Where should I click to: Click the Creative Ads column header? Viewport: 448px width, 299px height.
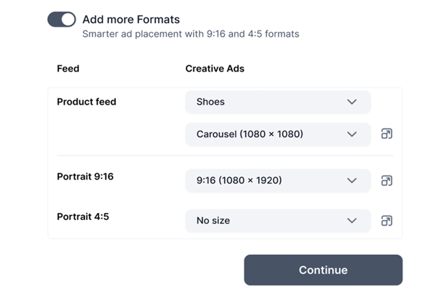pyautogui.click(x=215, y=69)
